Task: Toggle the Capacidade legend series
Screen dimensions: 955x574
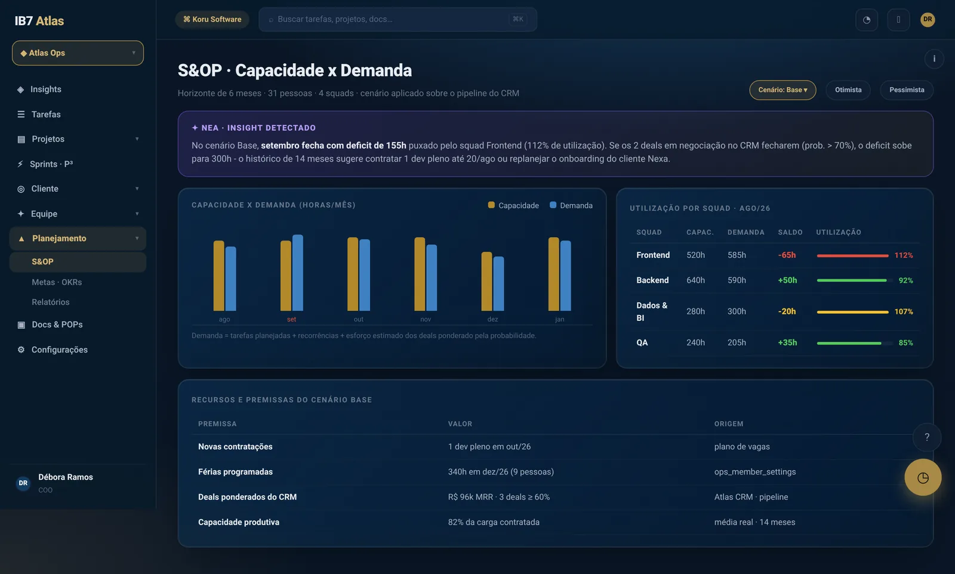Action: (513, 205)
